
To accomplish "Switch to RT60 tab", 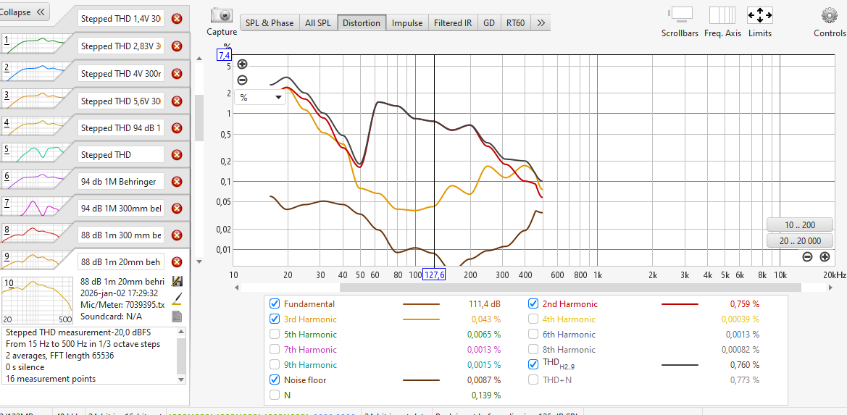I will click(516, 22).
